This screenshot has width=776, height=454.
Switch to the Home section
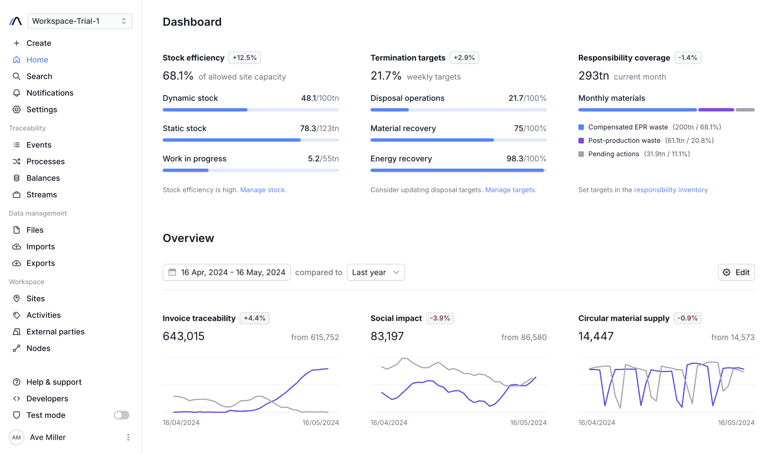click(x=37, y=60)
